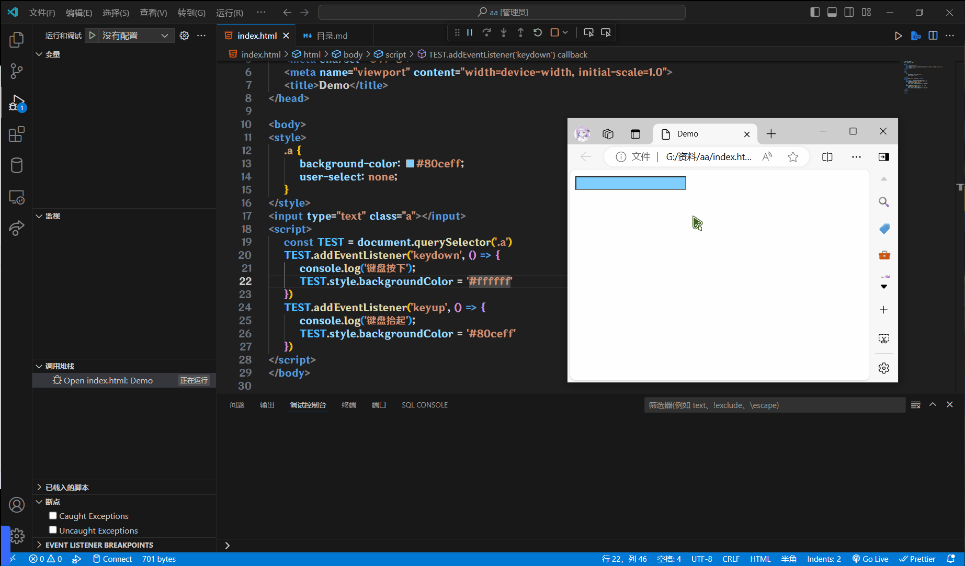The image size is (965, 566).
Task: Enable Caught Exceptions breakpoint
Action: [x=53, y=516]
